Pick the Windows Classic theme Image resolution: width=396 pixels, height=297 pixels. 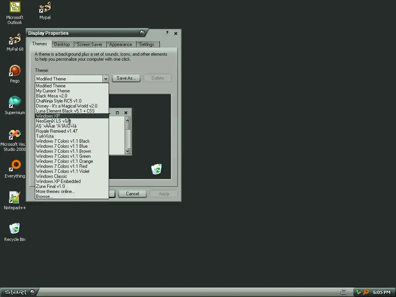[72, 176]
